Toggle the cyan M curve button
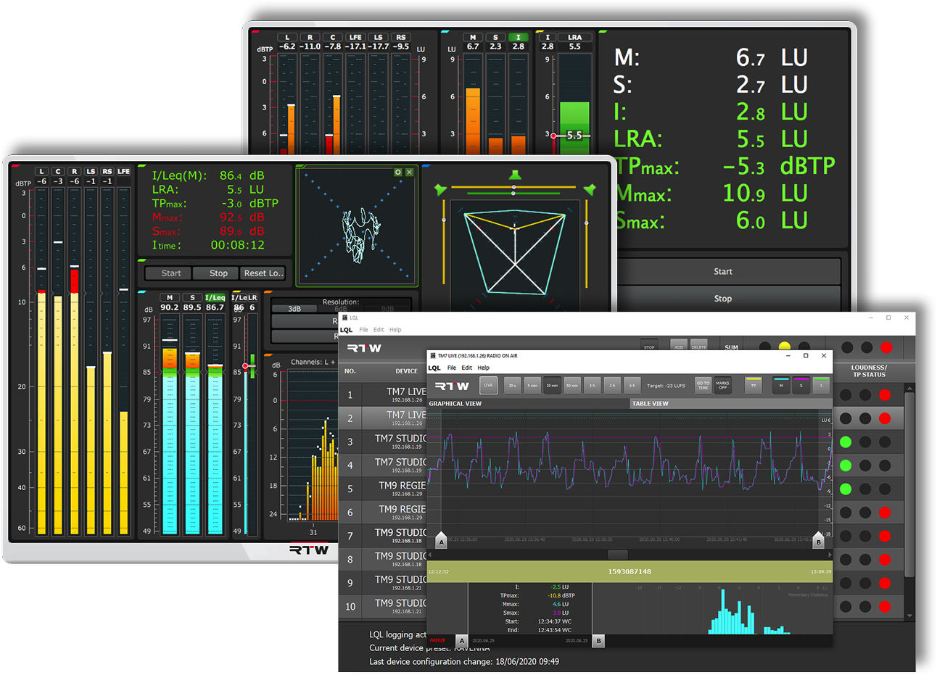The height and width of the screenshot is (675, 937). tap(781, 385)
